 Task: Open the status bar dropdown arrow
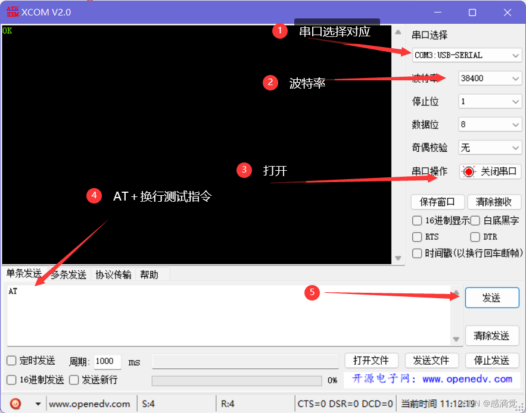[38, 403]
